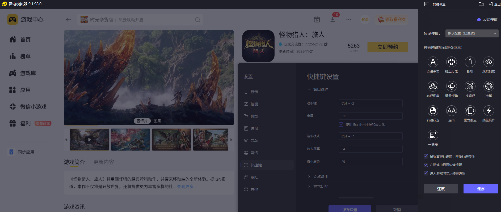This screenshot has height=212, width=501.
Task: Select the 一键宏 macro script icon
Action: (x=433, y=135)
